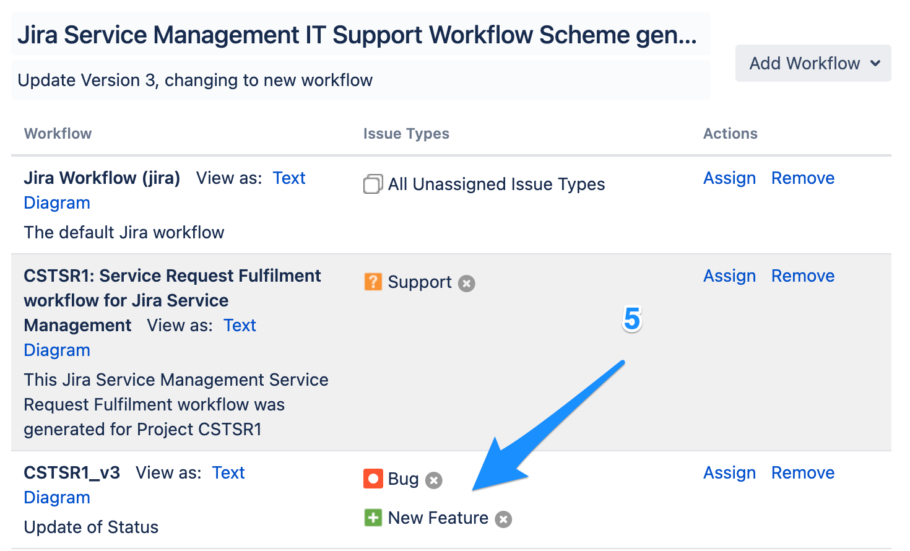The width and height of the screenshot is (910, 551).
Task: Assign issue types to Jira Workflow
Action: 729,178
